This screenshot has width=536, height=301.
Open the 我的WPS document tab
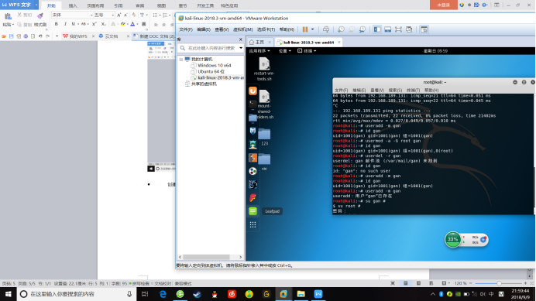(x=78, y=36)
